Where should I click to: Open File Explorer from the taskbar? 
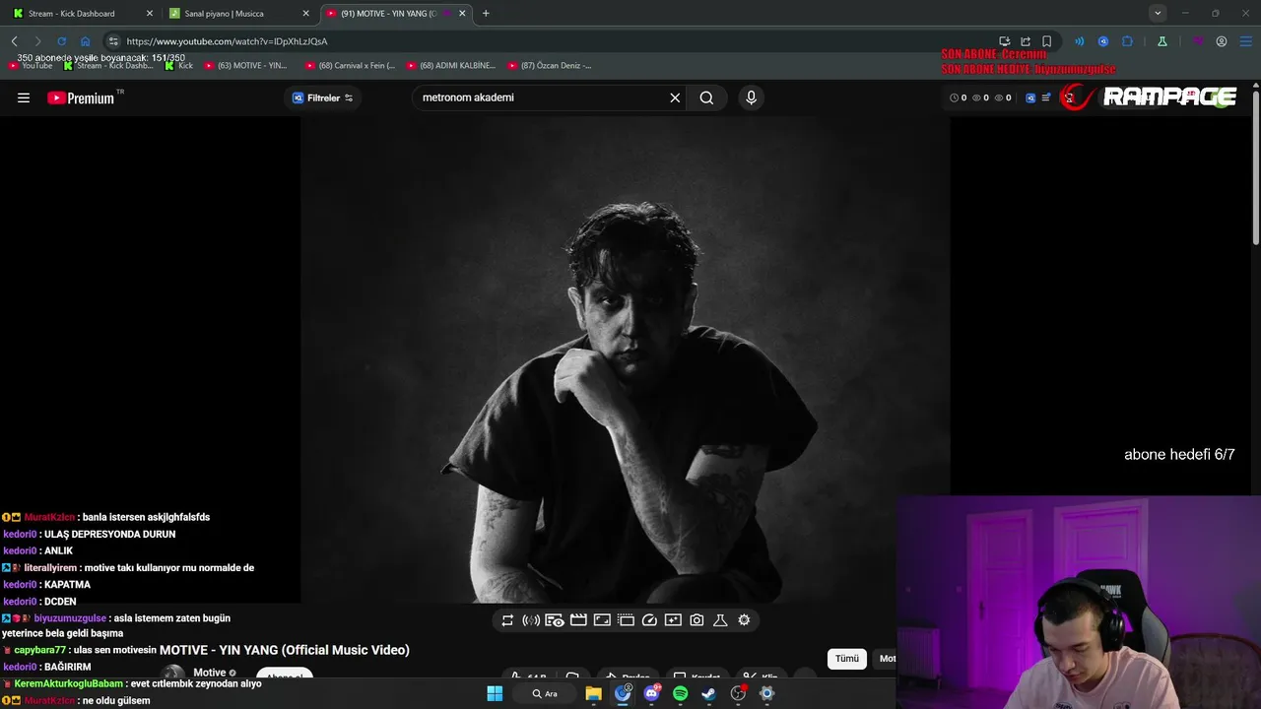(593, 693)
